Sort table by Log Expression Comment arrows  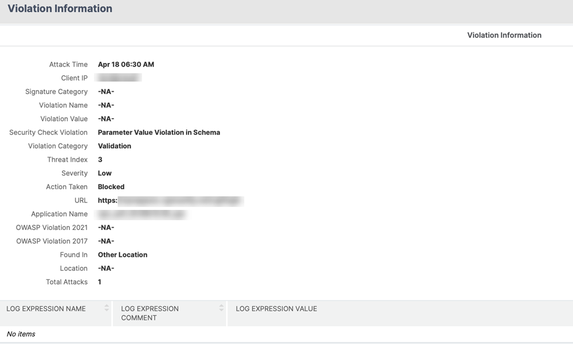pyautogui.click(x=221, y=308)
